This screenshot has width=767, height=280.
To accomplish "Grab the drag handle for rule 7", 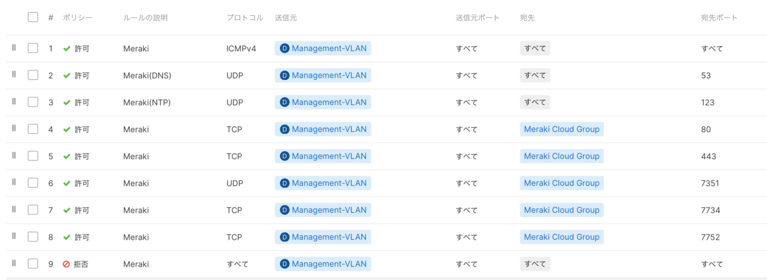I will (x=13, y=209).
